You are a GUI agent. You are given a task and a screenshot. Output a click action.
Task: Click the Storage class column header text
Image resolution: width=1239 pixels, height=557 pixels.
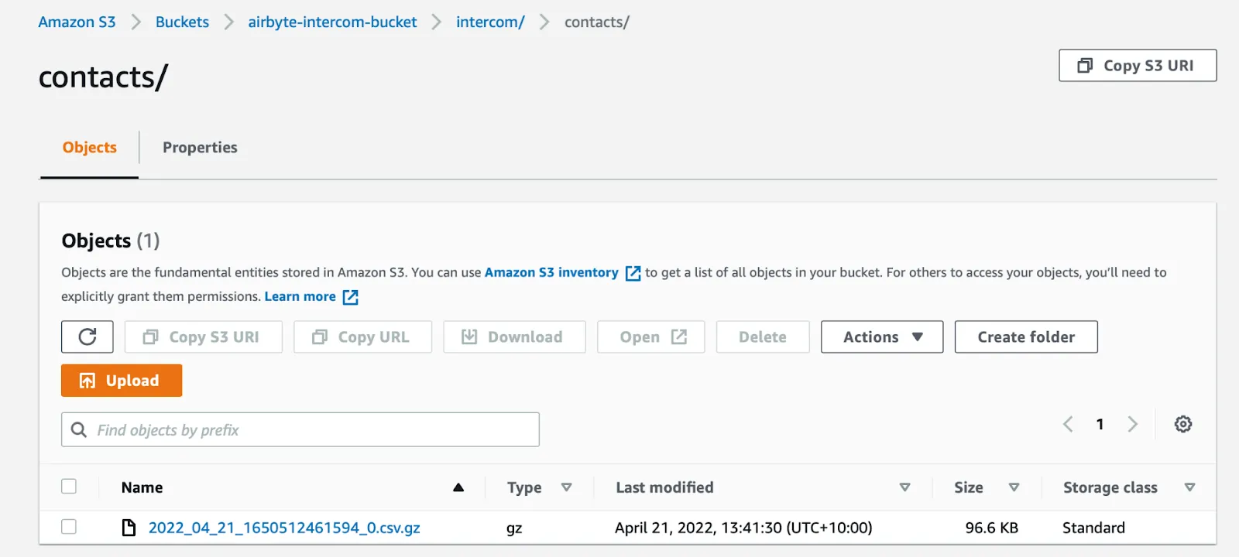click(x=1110, y=487)
